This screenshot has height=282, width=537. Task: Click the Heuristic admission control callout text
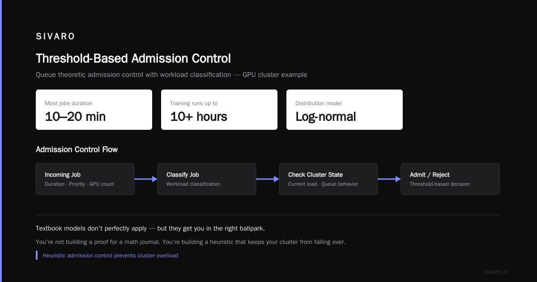pyautogui.click(x=111, y=256)
